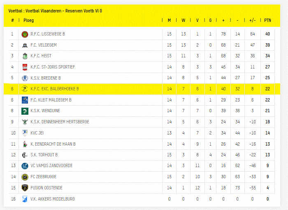Open F.C. Kleit Maldegem B link
The width and height of the screenshot is (288, 210).
[51, 100]
